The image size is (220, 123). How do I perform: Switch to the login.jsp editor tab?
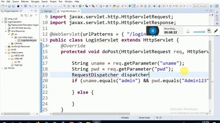[47, 11]
